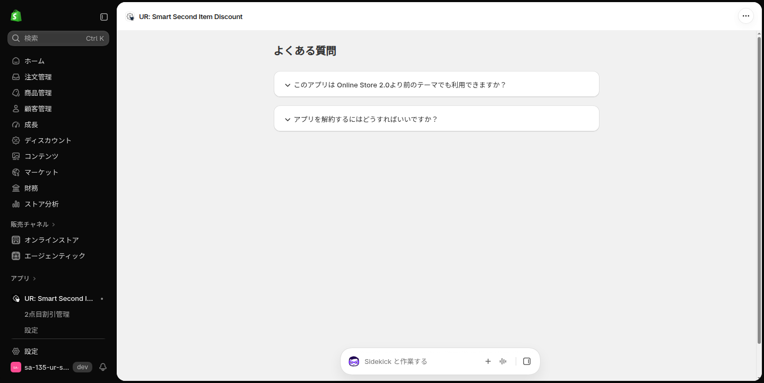
Task: Click the gear icon for store 設定
Action: click(16, 351)
